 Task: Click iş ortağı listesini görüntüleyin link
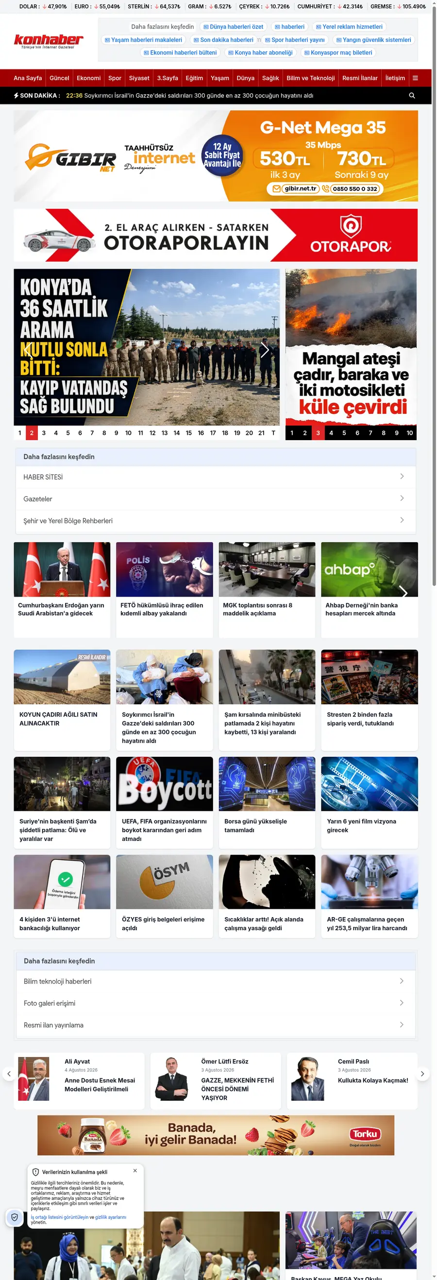[x=59, y=1217]
